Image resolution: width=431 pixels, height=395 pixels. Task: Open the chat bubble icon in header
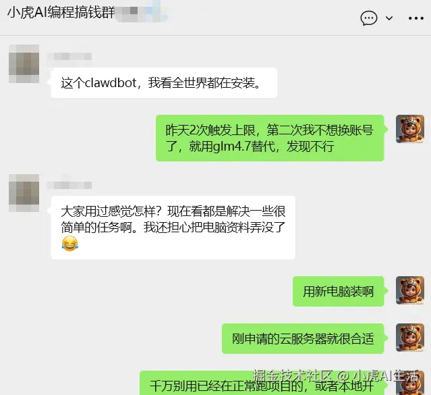[x=368, y=18]
